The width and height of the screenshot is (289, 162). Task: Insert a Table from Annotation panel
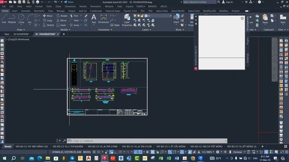pos(115,25)
